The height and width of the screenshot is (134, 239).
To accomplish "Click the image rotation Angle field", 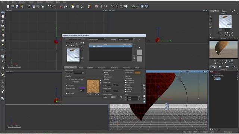I will pyautogui.click(x=113, y=97).
